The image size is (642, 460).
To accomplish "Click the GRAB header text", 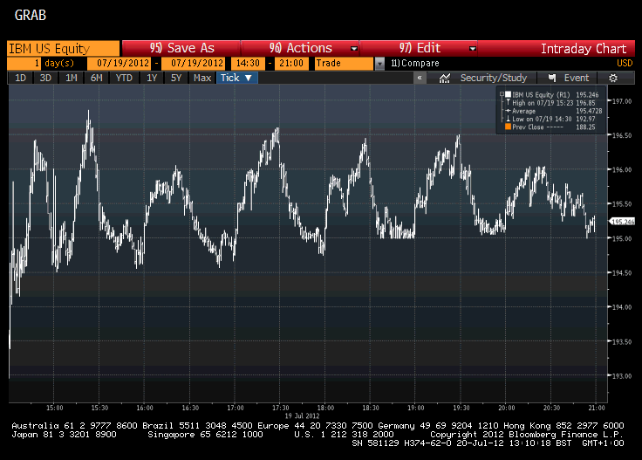I will click(x=31, y=15).
